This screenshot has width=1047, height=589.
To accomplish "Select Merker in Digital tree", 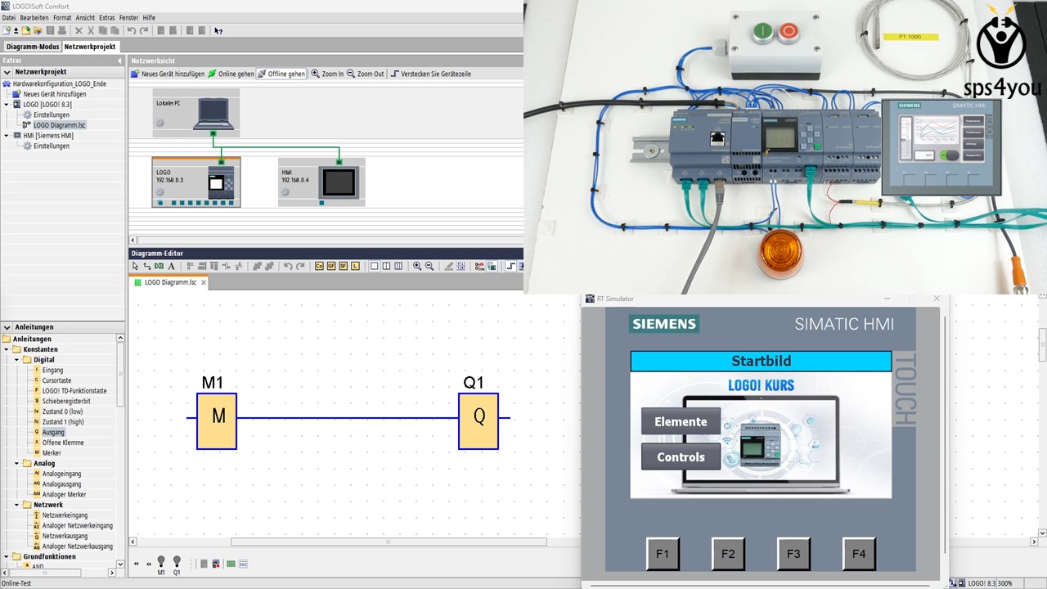I will [52, 453].
